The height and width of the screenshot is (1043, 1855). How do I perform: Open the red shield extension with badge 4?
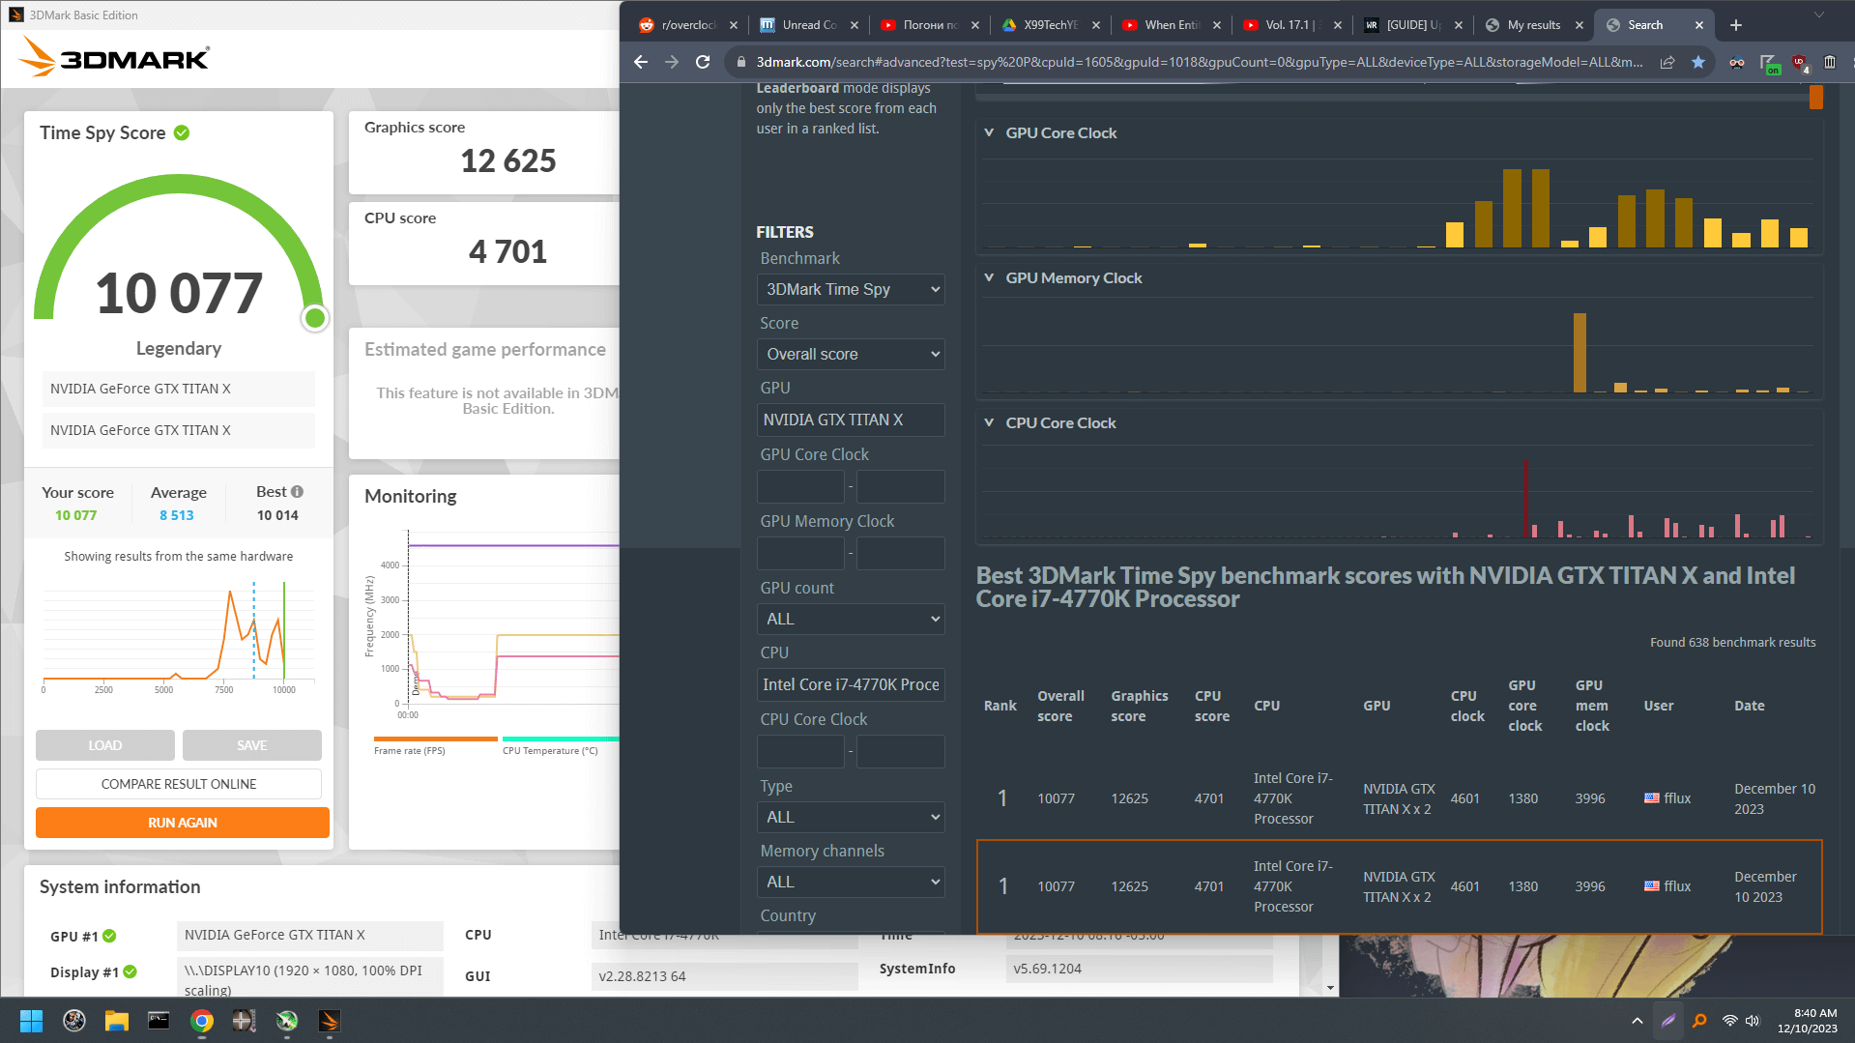coord(1800,63)
